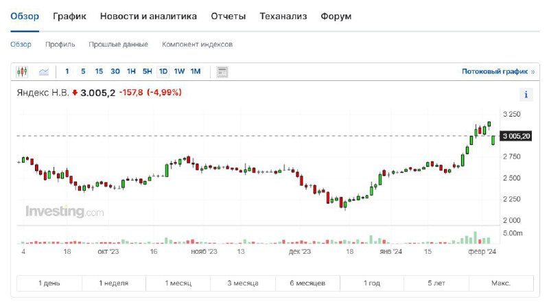
Task: Open the news panel icon in chart toolbar
Action: [222, 72]
